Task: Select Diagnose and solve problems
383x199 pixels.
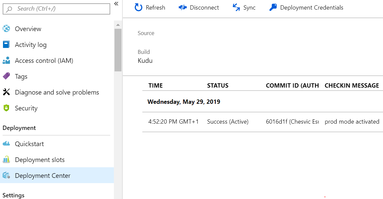Action: (57, 92)
